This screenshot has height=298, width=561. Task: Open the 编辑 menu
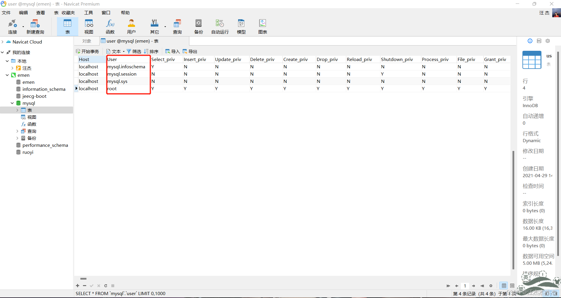(x=23, y=13)
